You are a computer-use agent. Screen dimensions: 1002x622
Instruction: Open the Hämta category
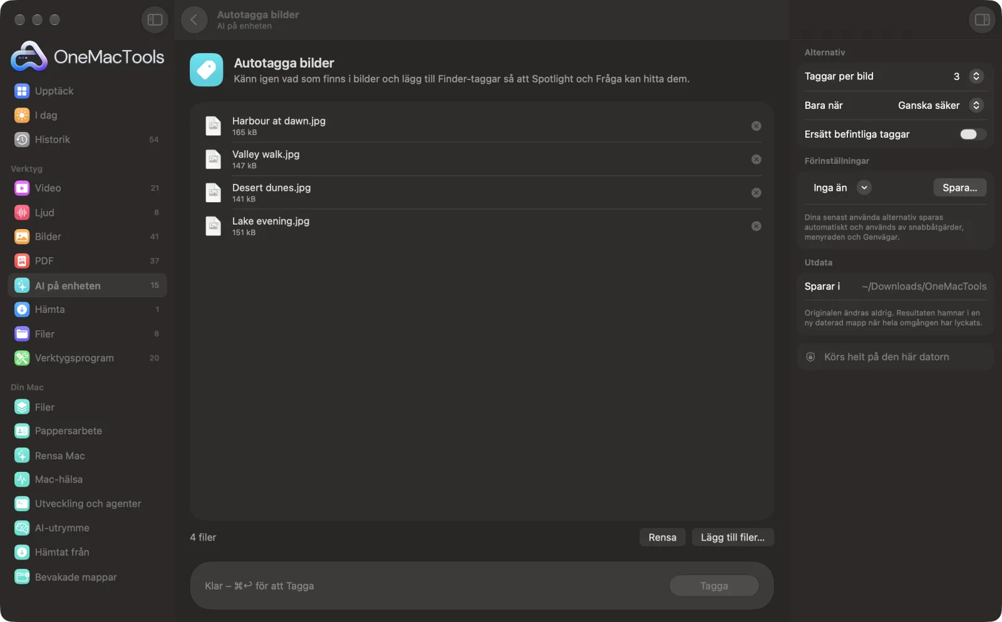(87, 309)
